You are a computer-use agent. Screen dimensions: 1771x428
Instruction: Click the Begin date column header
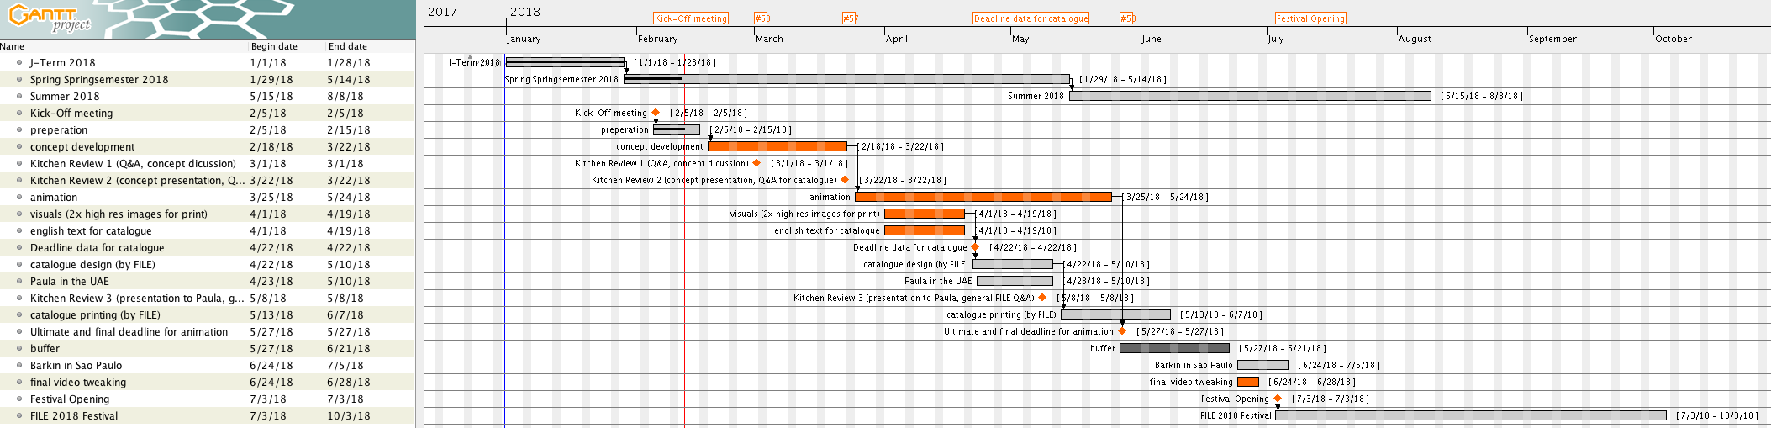(274, 46)
